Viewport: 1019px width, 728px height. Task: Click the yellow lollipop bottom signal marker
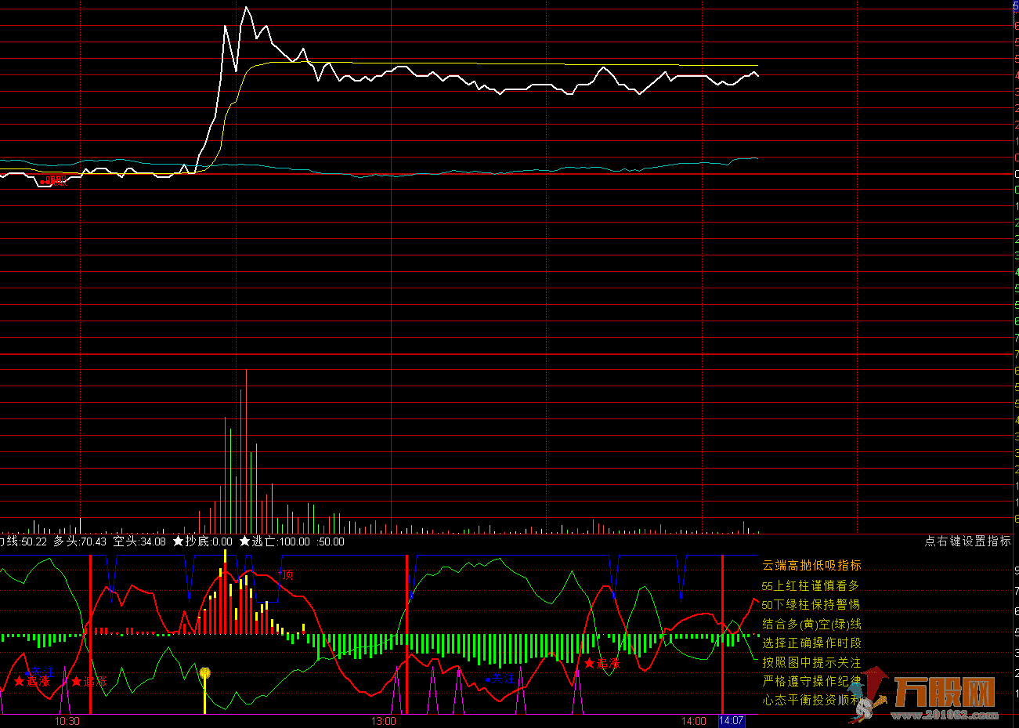205,673
